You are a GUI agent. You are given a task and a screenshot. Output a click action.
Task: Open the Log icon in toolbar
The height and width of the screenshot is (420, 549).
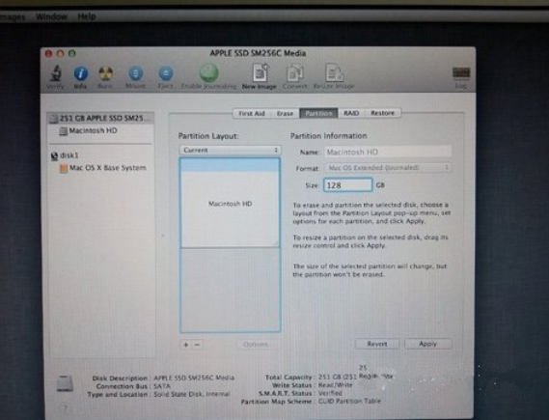coord(461,72)
